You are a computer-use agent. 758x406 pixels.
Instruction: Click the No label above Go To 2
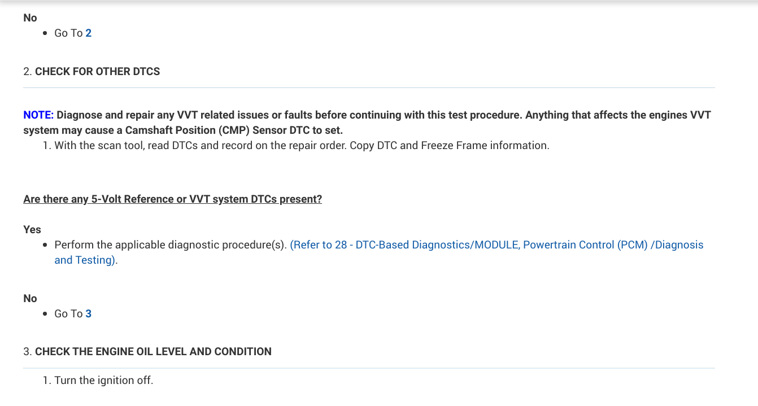30,18
